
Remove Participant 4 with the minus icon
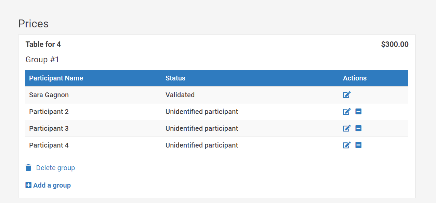pos(358,145)
